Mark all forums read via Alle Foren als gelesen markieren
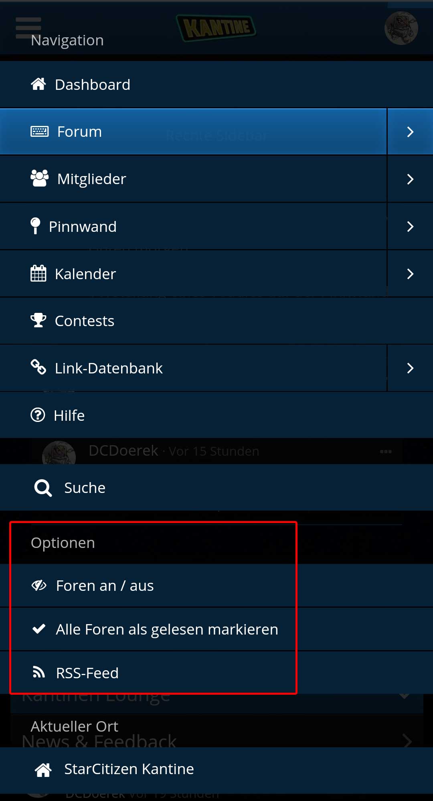The width and height of the screenshot is (433, 801). 166,629
